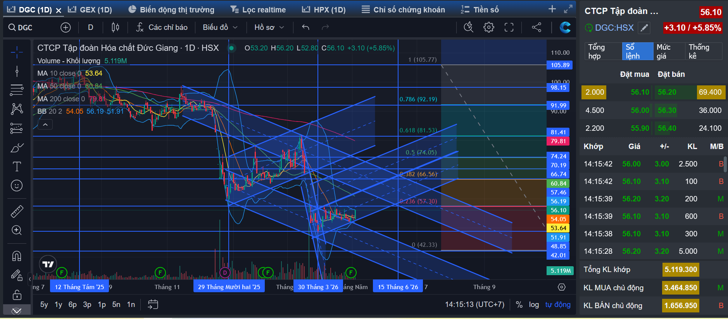728x319 pixels.
Task: Set chart range to 1y
Action: click(x=59, y=305)
